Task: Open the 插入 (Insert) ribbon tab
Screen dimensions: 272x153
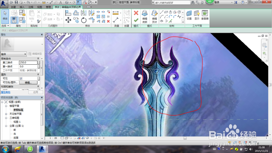Action: [x=22, y=7]
